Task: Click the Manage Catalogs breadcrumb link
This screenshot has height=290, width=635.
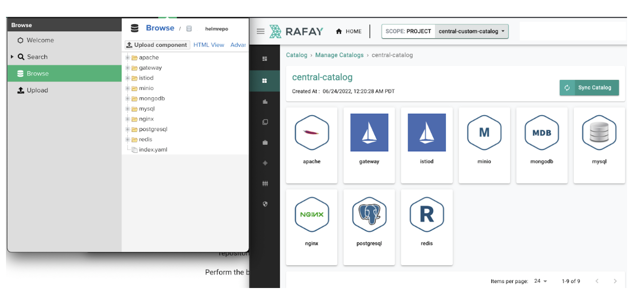Action: click(x=339, y=55)
